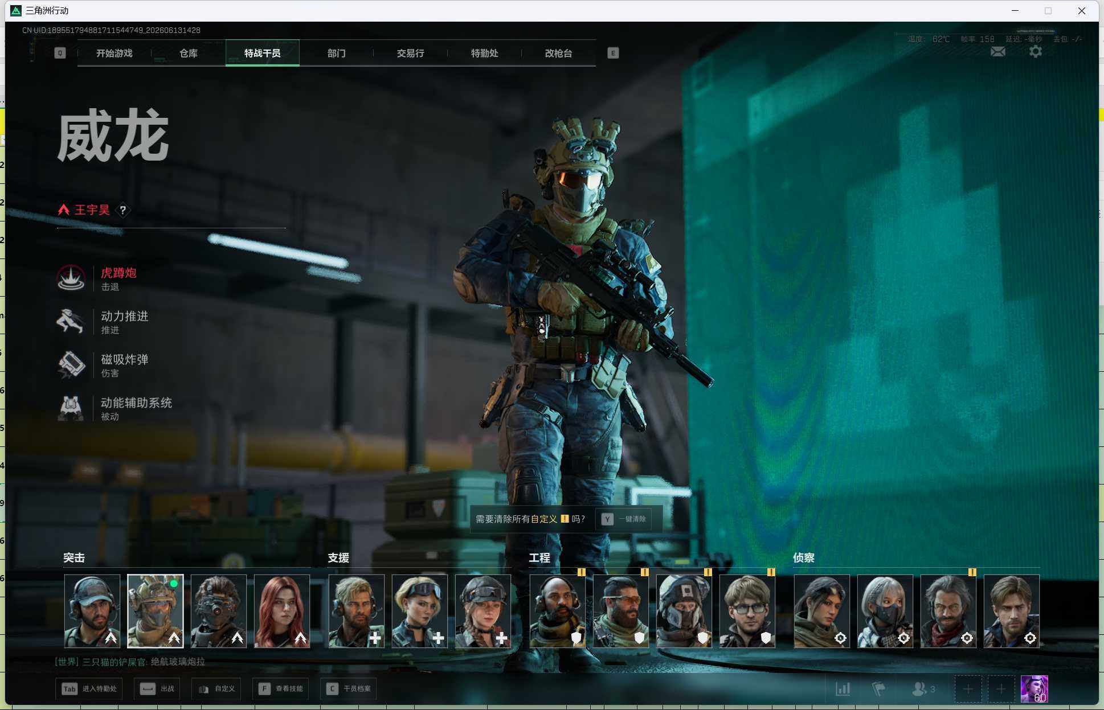The height and width of the screenshot is (710, 1104).
Task: Open the 改枪台 tab
Action: tap(559, 53)
